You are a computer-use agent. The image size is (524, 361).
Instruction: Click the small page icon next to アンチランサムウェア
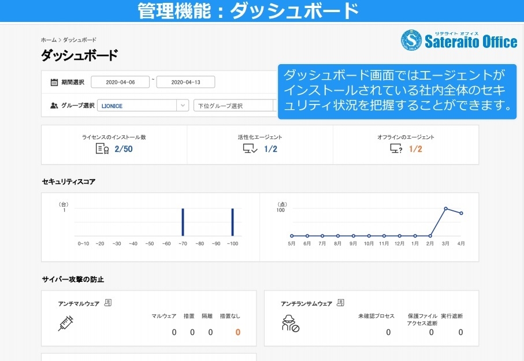pos(341,302)
